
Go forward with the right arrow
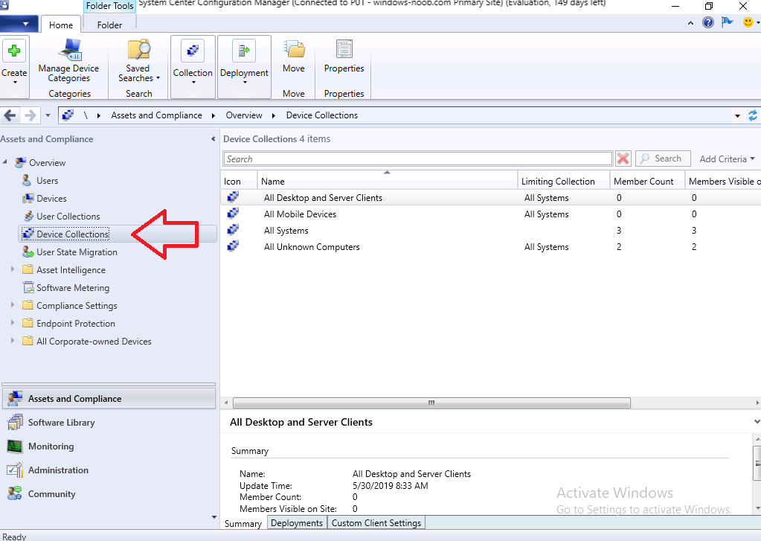click(30, 115)
